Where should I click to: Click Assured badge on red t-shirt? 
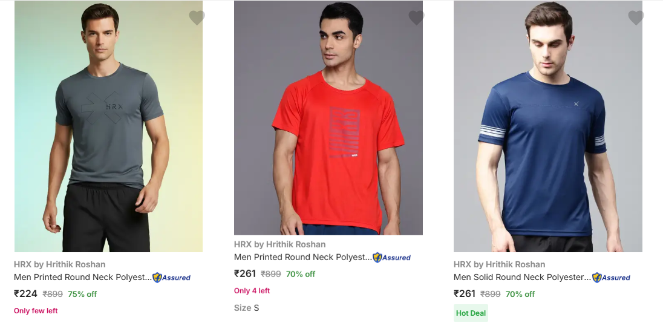point(391,258)
